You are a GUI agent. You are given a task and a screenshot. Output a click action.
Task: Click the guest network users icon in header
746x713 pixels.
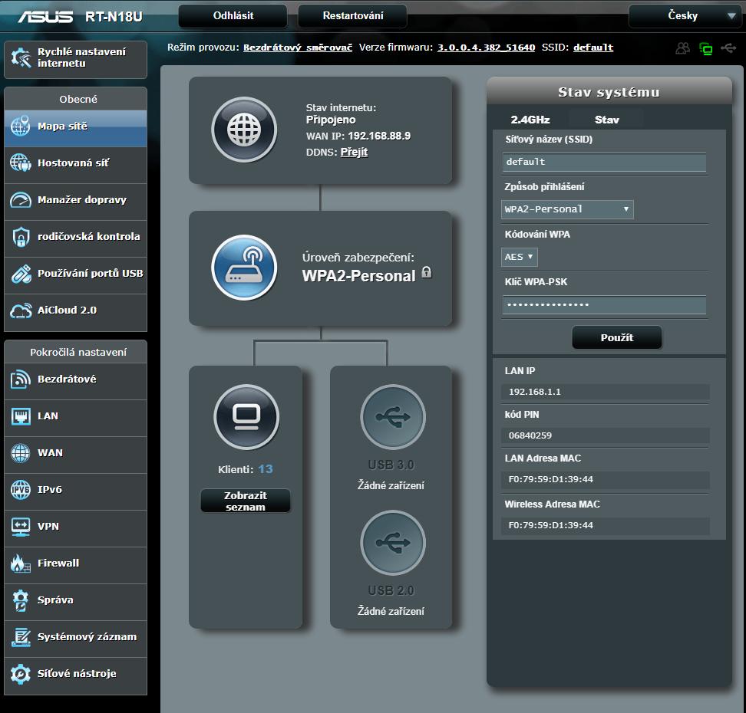(682, 48)
